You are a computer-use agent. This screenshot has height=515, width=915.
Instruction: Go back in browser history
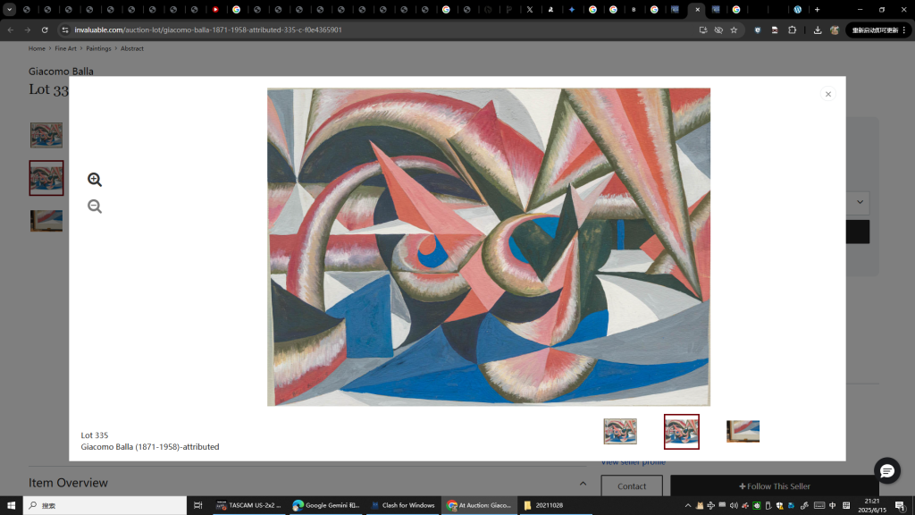(11, 30)
